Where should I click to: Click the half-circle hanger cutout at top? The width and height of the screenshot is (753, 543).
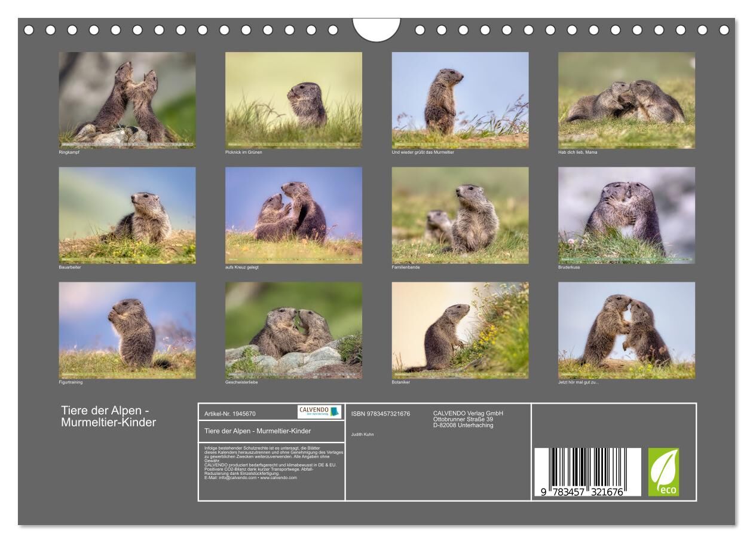click(376, 29)
